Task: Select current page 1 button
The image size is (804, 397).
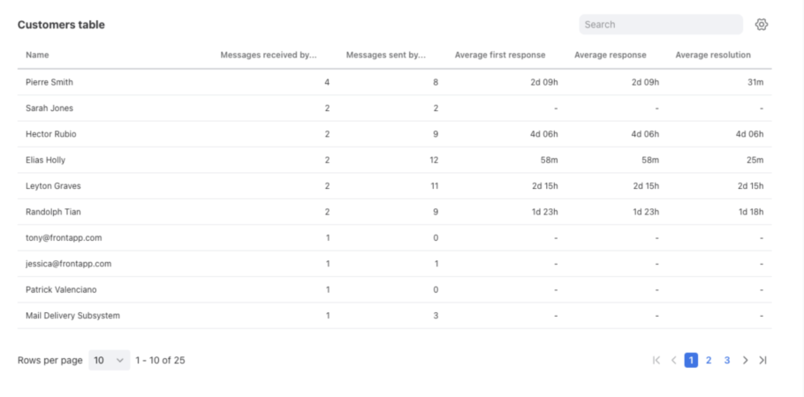Action: coord(691,360)
